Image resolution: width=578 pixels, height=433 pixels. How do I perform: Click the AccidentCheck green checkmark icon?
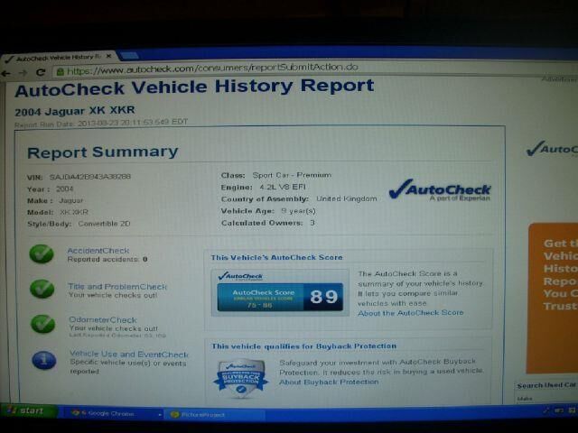point(42,254)
